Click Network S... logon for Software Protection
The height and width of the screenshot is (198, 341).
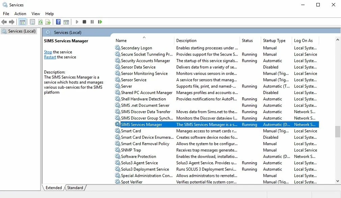click(x=305, y=156)
